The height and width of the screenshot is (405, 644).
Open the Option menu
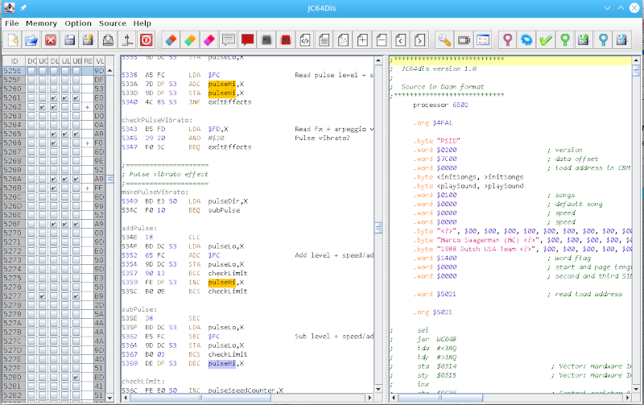(x=78, y=23)
